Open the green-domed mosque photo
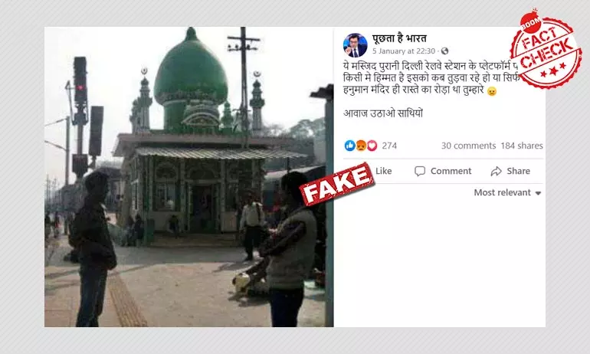Screen dimensions: 590x354 tap(189, 177)
